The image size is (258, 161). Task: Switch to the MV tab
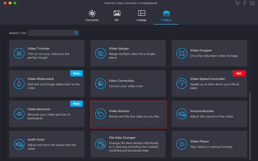(117, 16)
